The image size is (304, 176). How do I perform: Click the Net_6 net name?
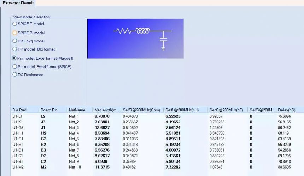(74, 145)
